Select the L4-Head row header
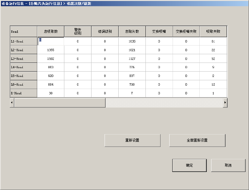This screenshot has width=249, height=190. pos(23,67)
